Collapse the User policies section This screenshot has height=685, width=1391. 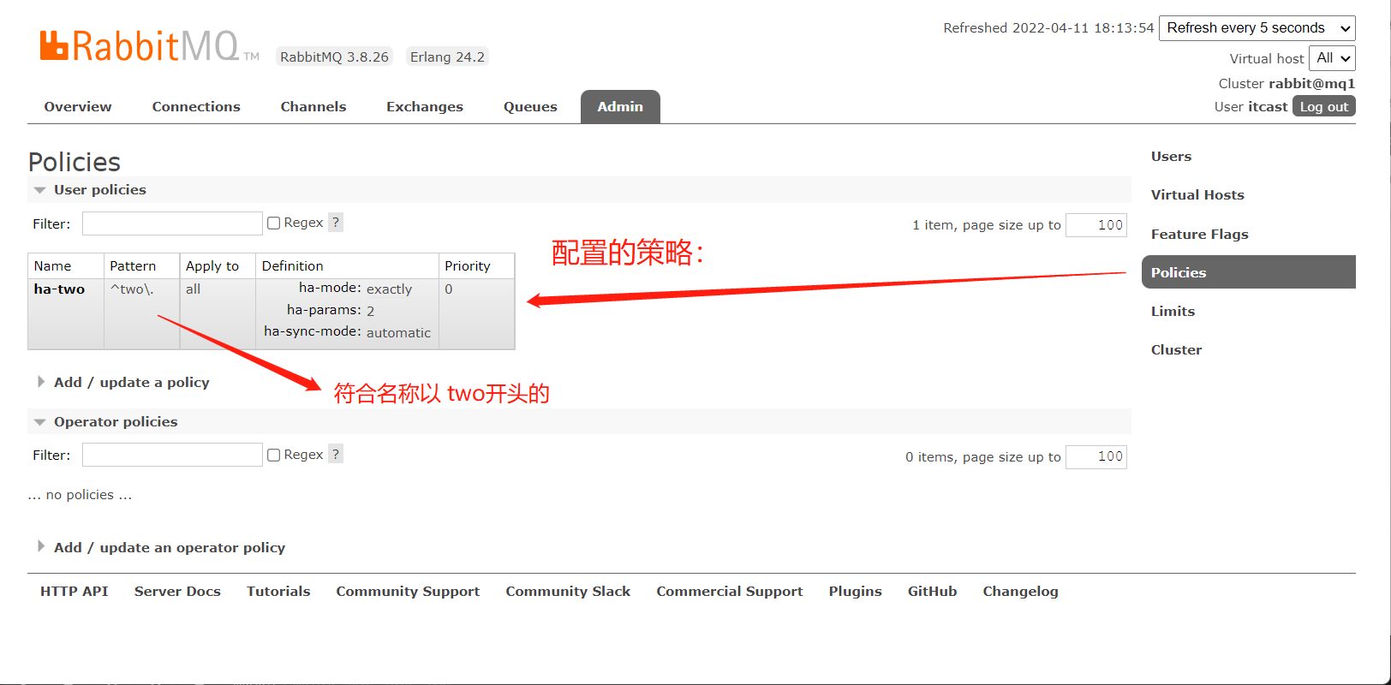click(99, 190)
